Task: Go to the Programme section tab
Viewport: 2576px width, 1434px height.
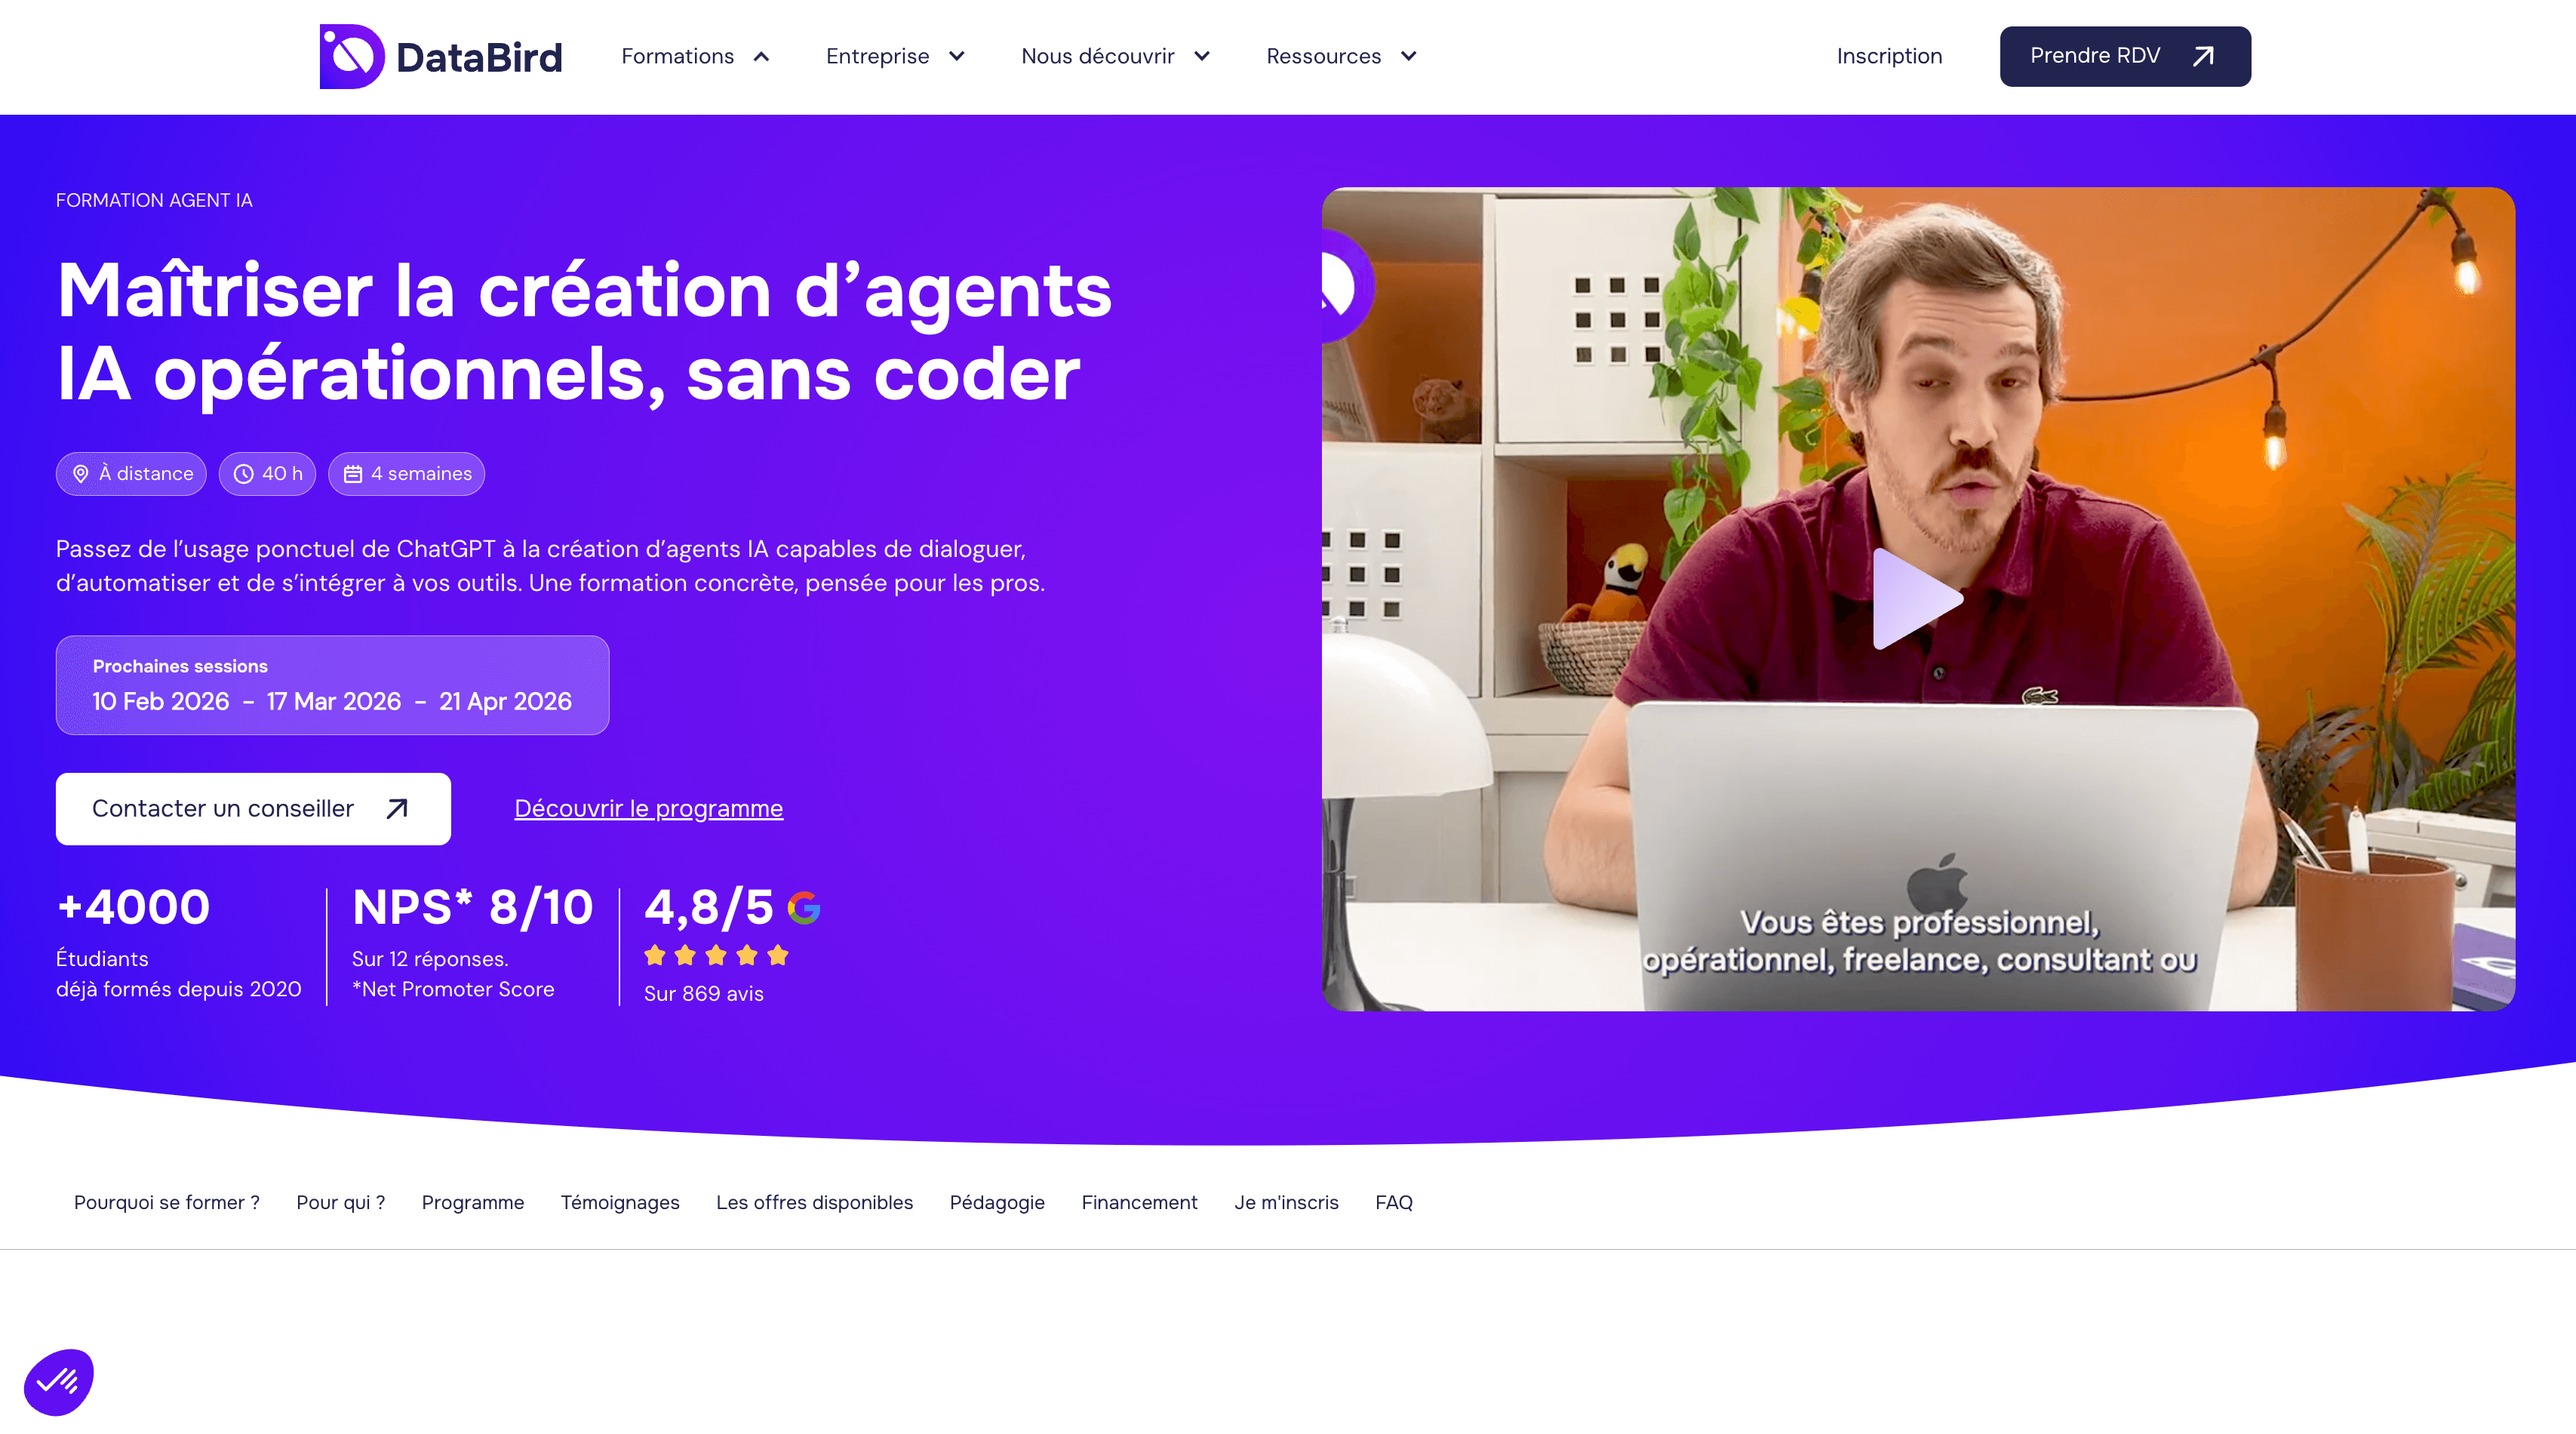Action: [472, 1202]
